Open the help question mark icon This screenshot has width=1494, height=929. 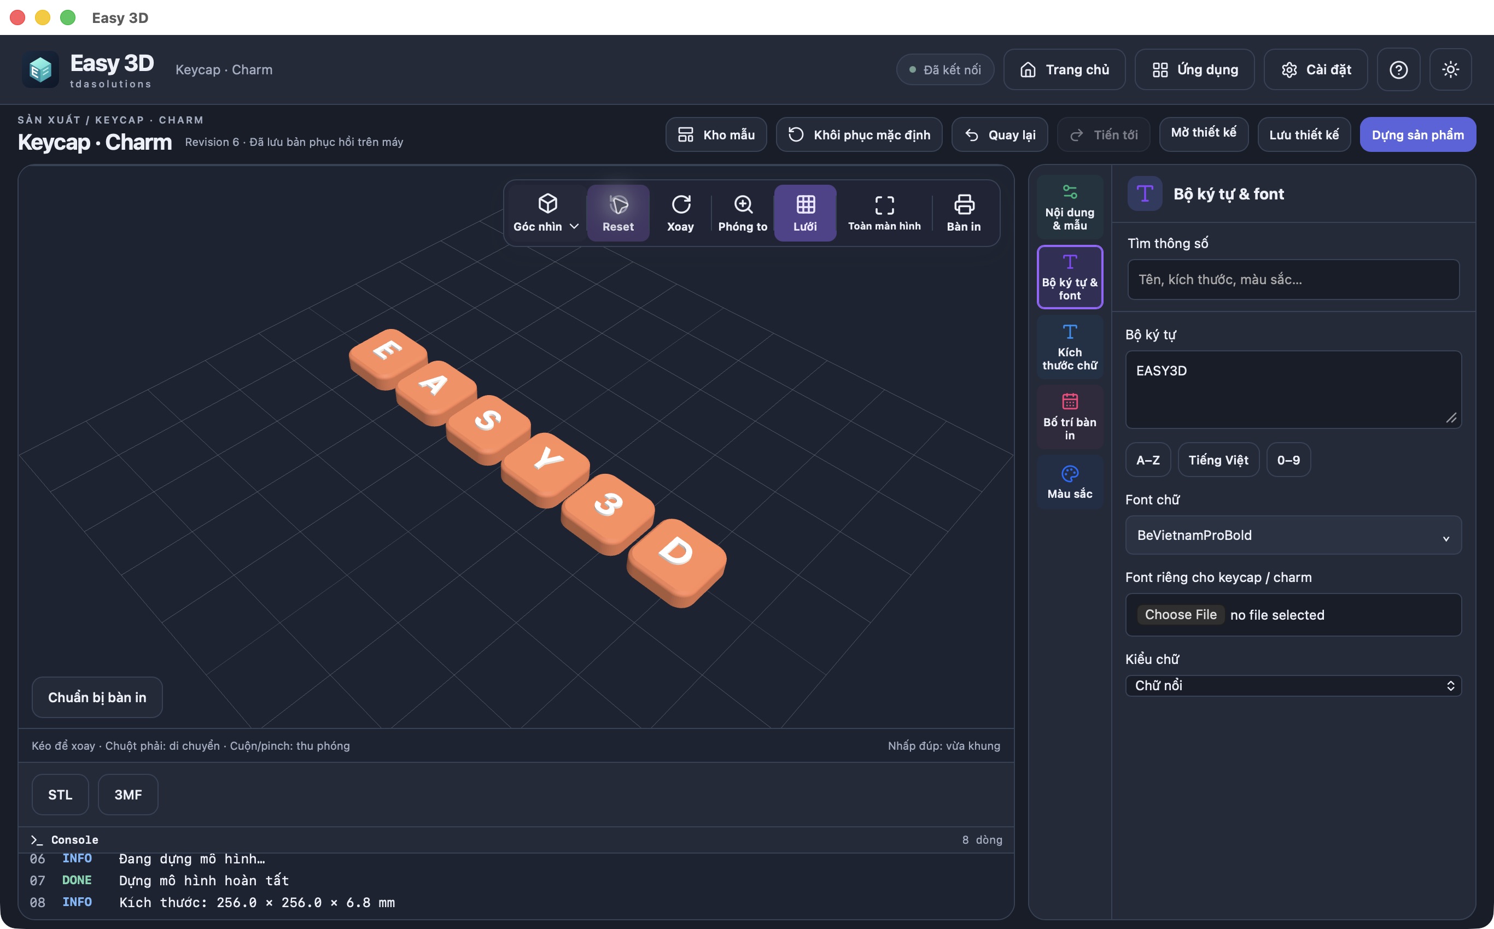[x=1399, y=69]
